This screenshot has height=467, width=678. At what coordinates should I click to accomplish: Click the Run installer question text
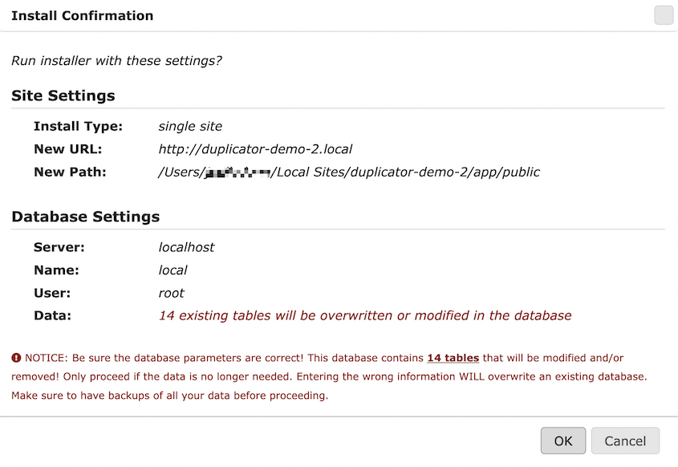point(116,60)
